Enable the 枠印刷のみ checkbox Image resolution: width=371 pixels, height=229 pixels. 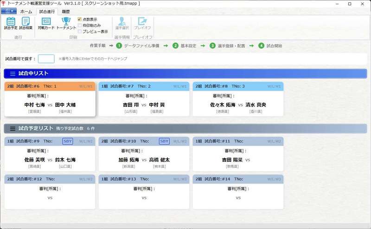coord(80,25)
